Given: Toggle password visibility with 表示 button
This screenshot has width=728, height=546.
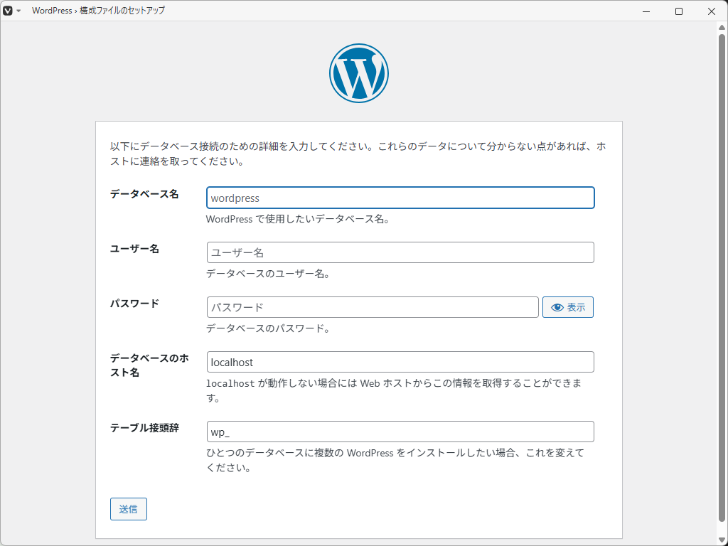Looking at the screenshot, I should [x=568, y=307].
